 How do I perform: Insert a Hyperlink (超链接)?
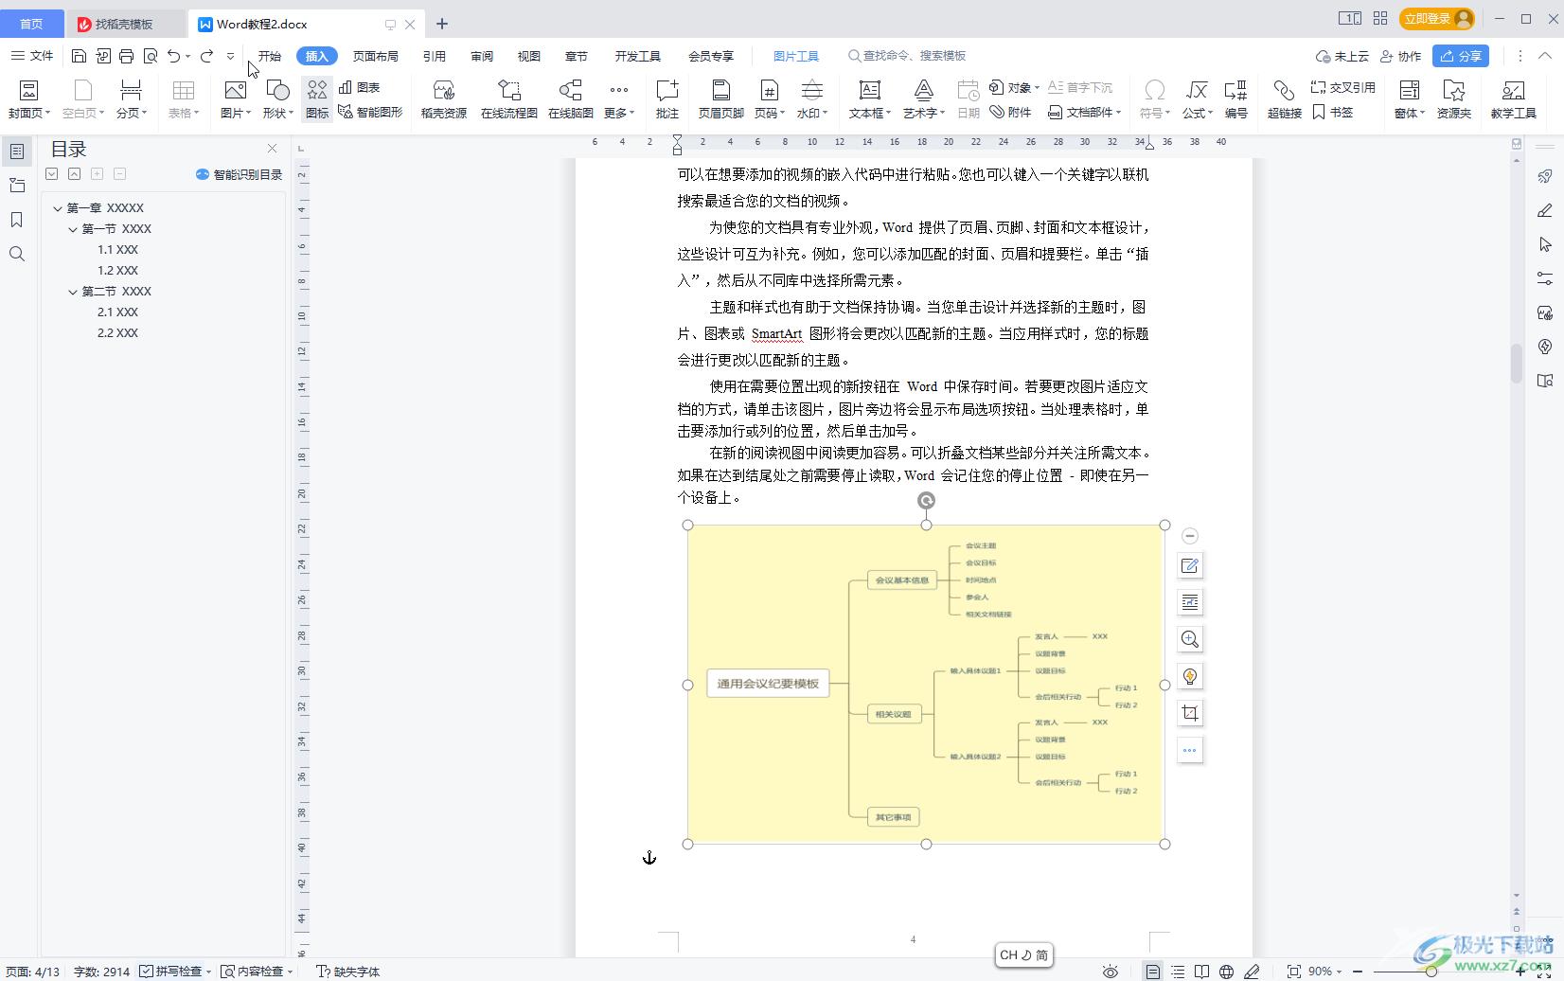coord(1284,98)
